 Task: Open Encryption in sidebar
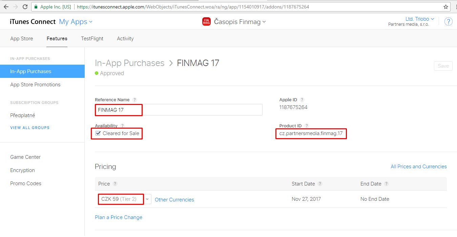[22, 170]
